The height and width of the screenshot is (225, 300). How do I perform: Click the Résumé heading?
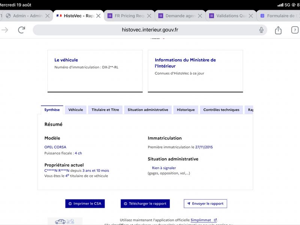pos(53,124)
